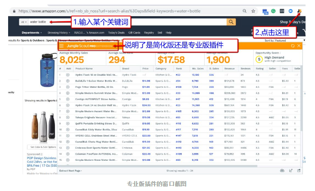Add Contigo AUTOSPOUT Straw to tracker
This screenshot has width=315, height=191.
point(68,99)
